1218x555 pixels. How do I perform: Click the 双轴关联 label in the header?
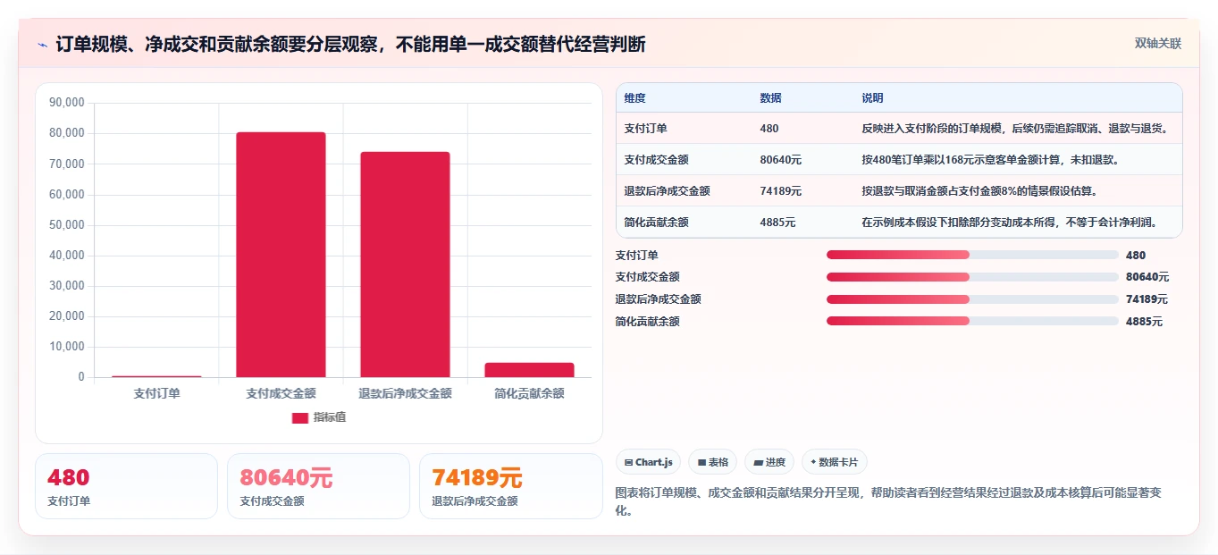(x=1157, y=43)
